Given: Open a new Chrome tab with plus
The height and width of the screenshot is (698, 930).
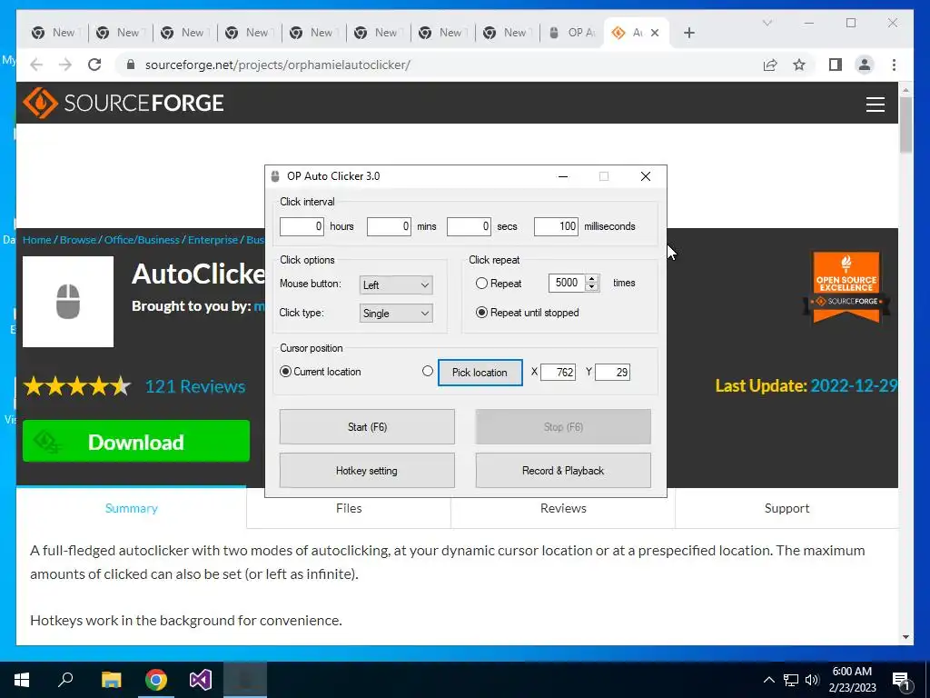Looking at the screenshot, I should [688, 33].
